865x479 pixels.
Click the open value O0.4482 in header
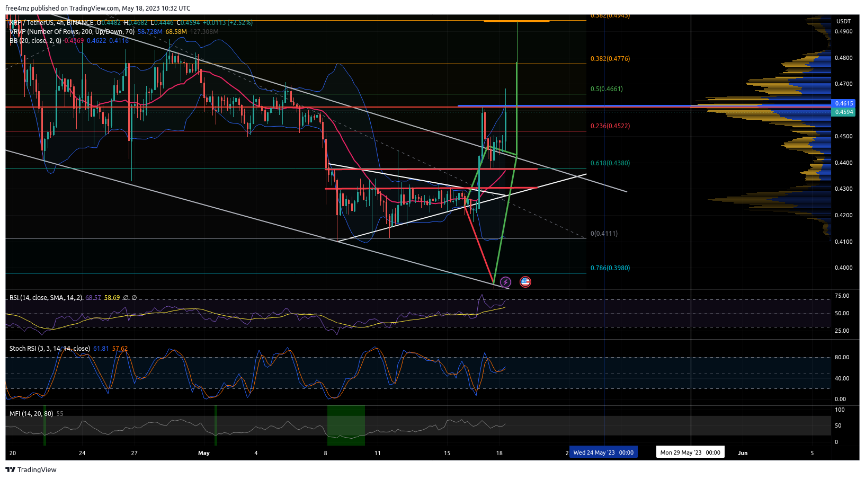[x=109, y=23]
